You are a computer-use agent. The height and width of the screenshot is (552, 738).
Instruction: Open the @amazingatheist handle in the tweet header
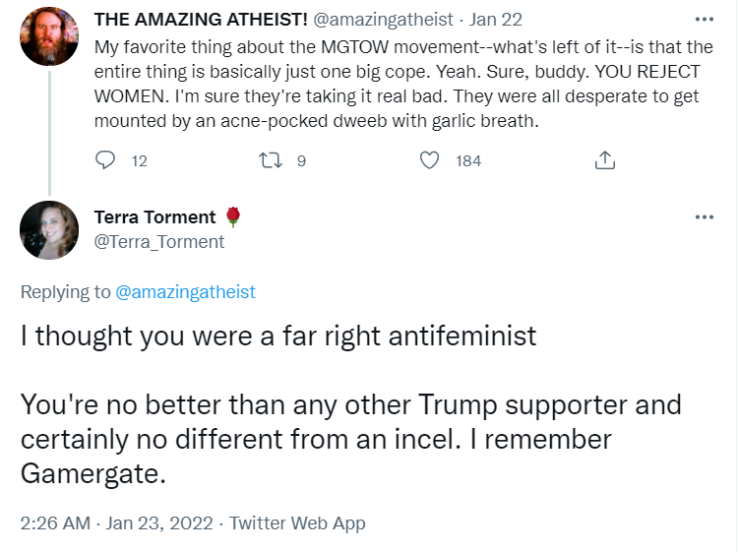(x=383, y=20)
